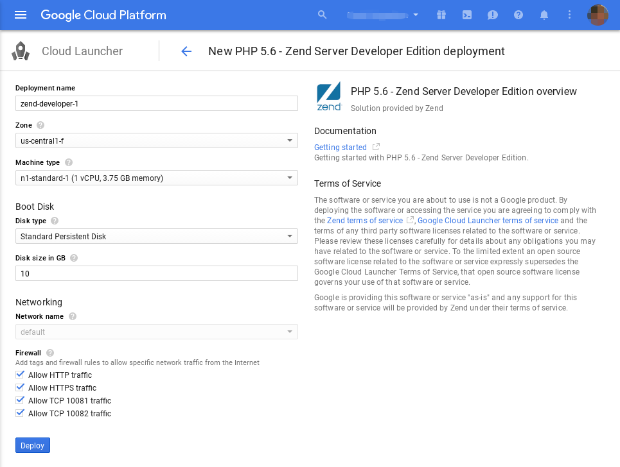Open the project selector dropdown

point(382,15)
